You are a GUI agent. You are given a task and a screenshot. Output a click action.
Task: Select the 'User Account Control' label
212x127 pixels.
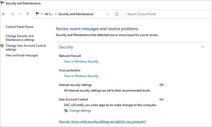pyautogui.click(x=73, y=99)
